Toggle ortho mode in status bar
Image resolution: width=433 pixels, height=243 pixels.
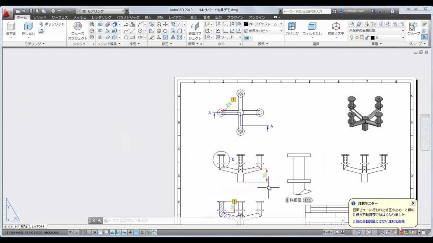click(x=88, y=232)
